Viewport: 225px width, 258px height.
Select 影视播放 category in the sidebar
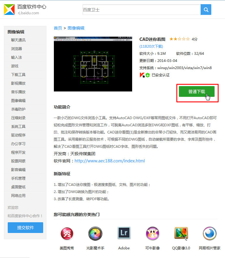[x=18, y=83]
